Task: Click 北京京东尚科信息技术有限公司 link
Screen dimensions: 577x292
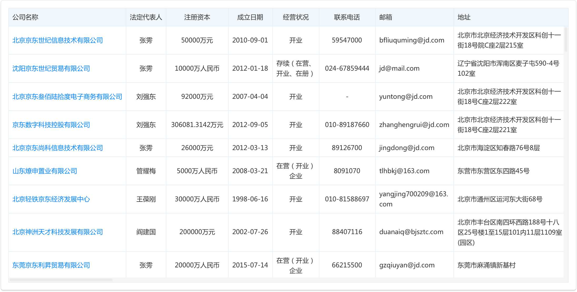Action: 57,148
